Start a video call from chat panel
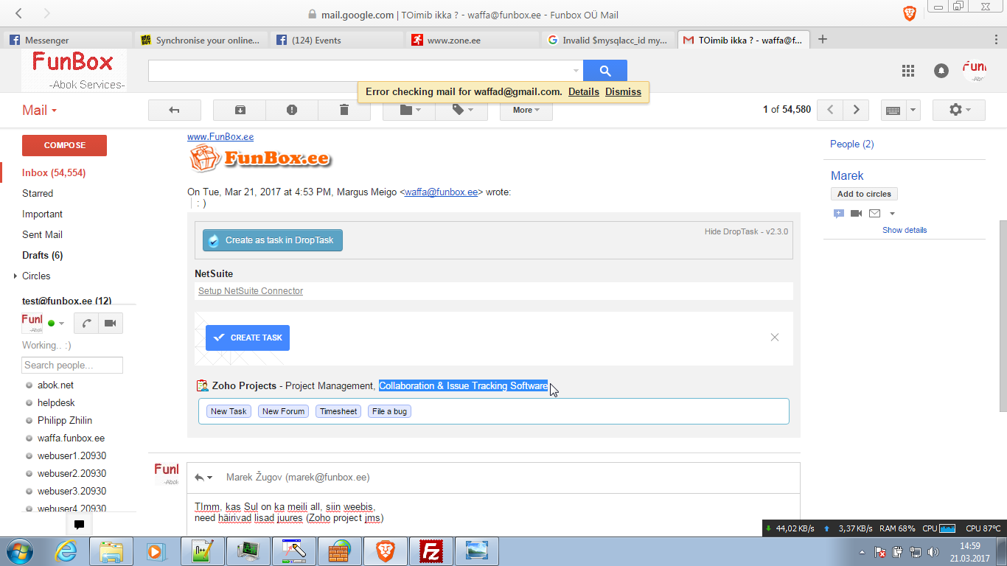The width and height of the screenshot is (1007, 566). 111,323
